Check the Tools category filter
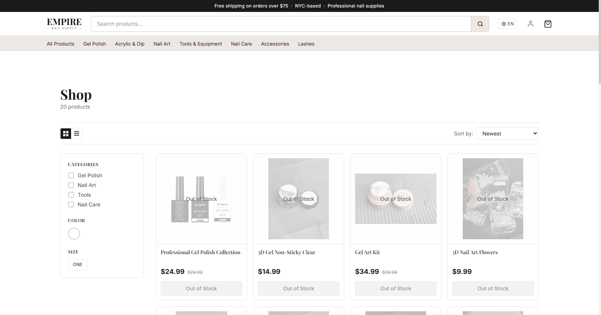 click(71, 195)
